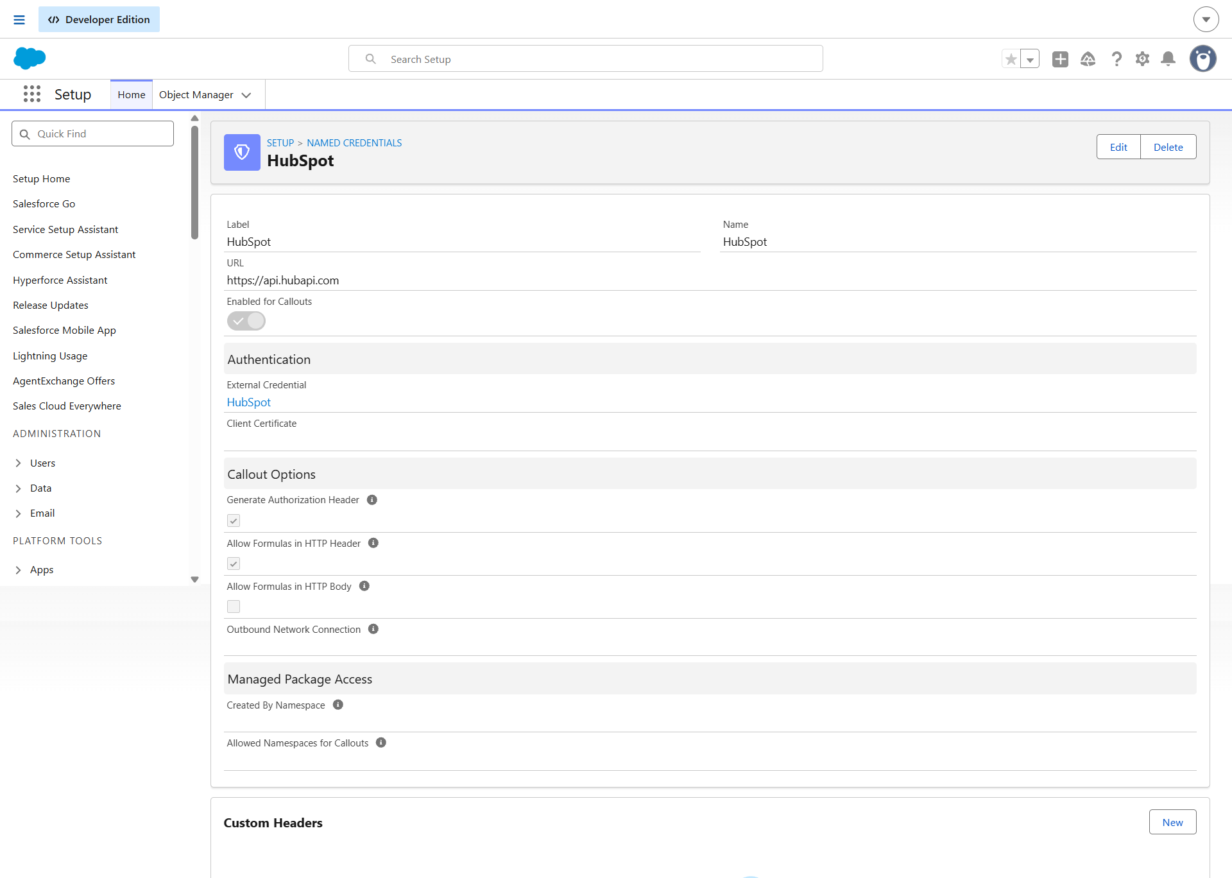Screen dimensions: 1232x878
Task: Open the Trailhead guidance icon
Action: tap(1088, 59)
